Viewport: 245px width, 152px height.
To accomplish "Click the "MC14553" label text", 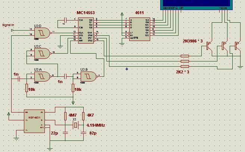I will pos(86,13).
